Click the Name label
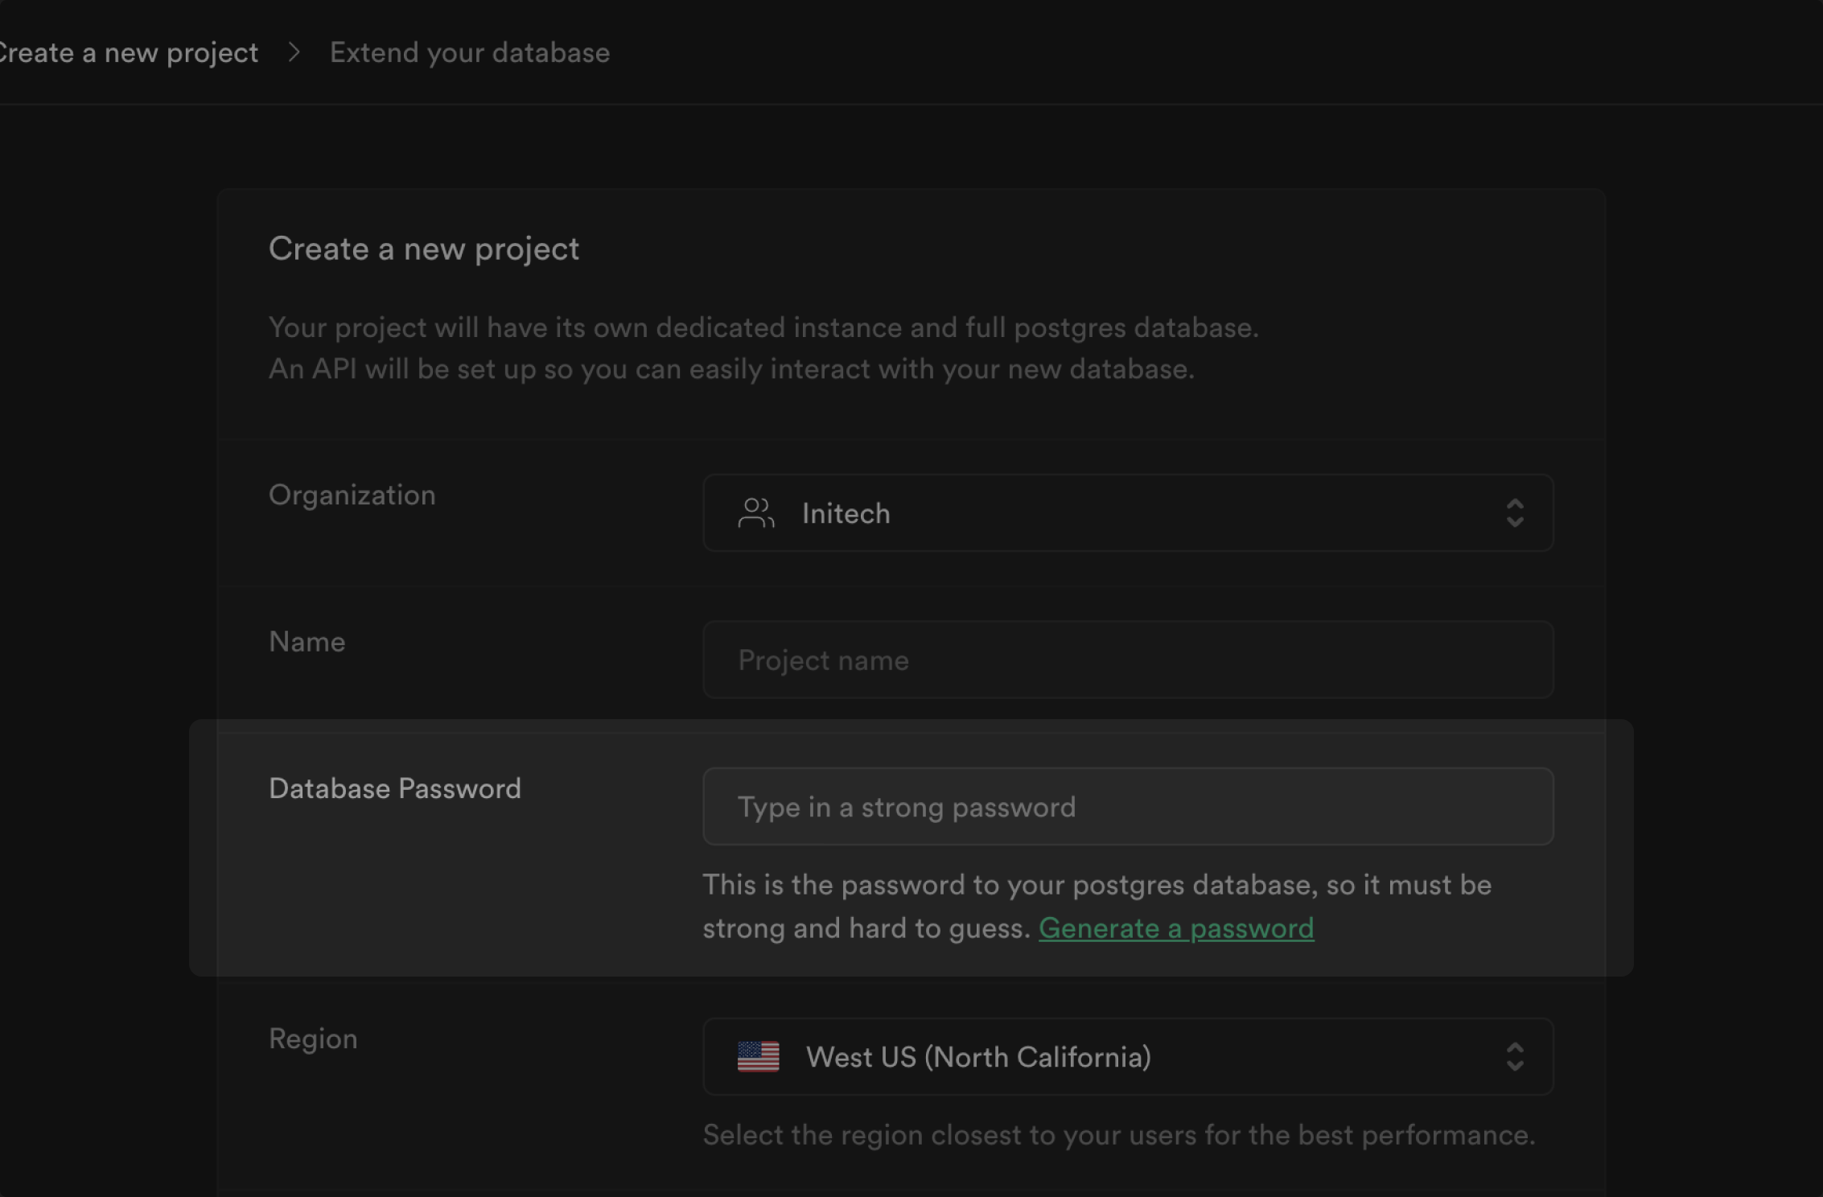 pos(306,641)
